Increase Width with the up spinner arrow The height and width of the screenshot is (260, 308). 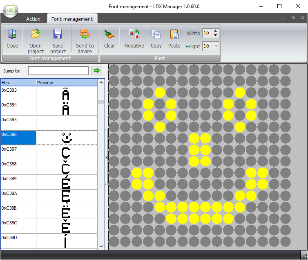coord(216,31)
